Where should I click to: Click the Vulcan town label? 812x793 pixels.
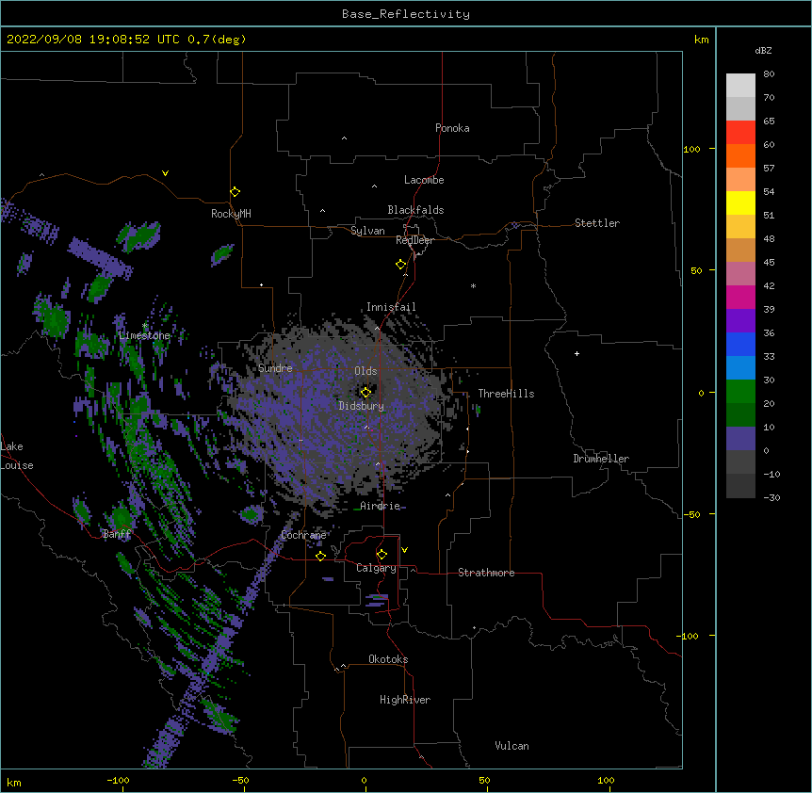512,746
